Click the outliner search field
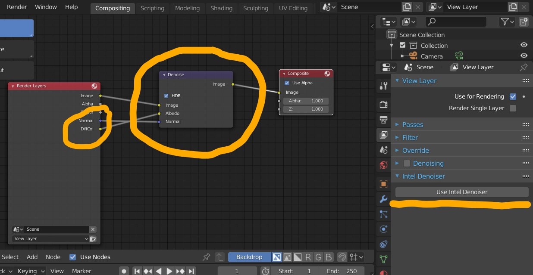This screenshot has height=275, width=533. (x=456, y=22)
